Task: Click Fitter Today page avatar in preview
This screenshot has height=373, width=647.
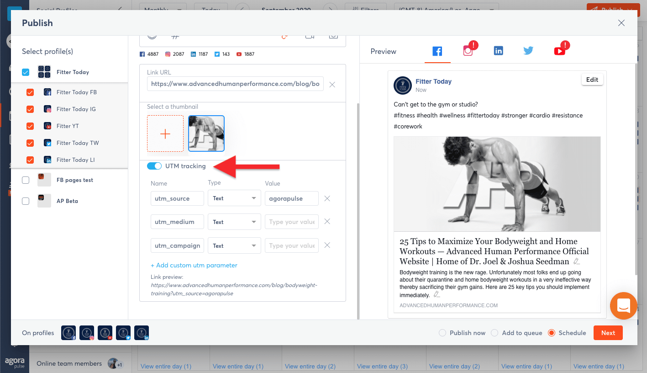Action: pyautogui.click(x=403, y=85)
